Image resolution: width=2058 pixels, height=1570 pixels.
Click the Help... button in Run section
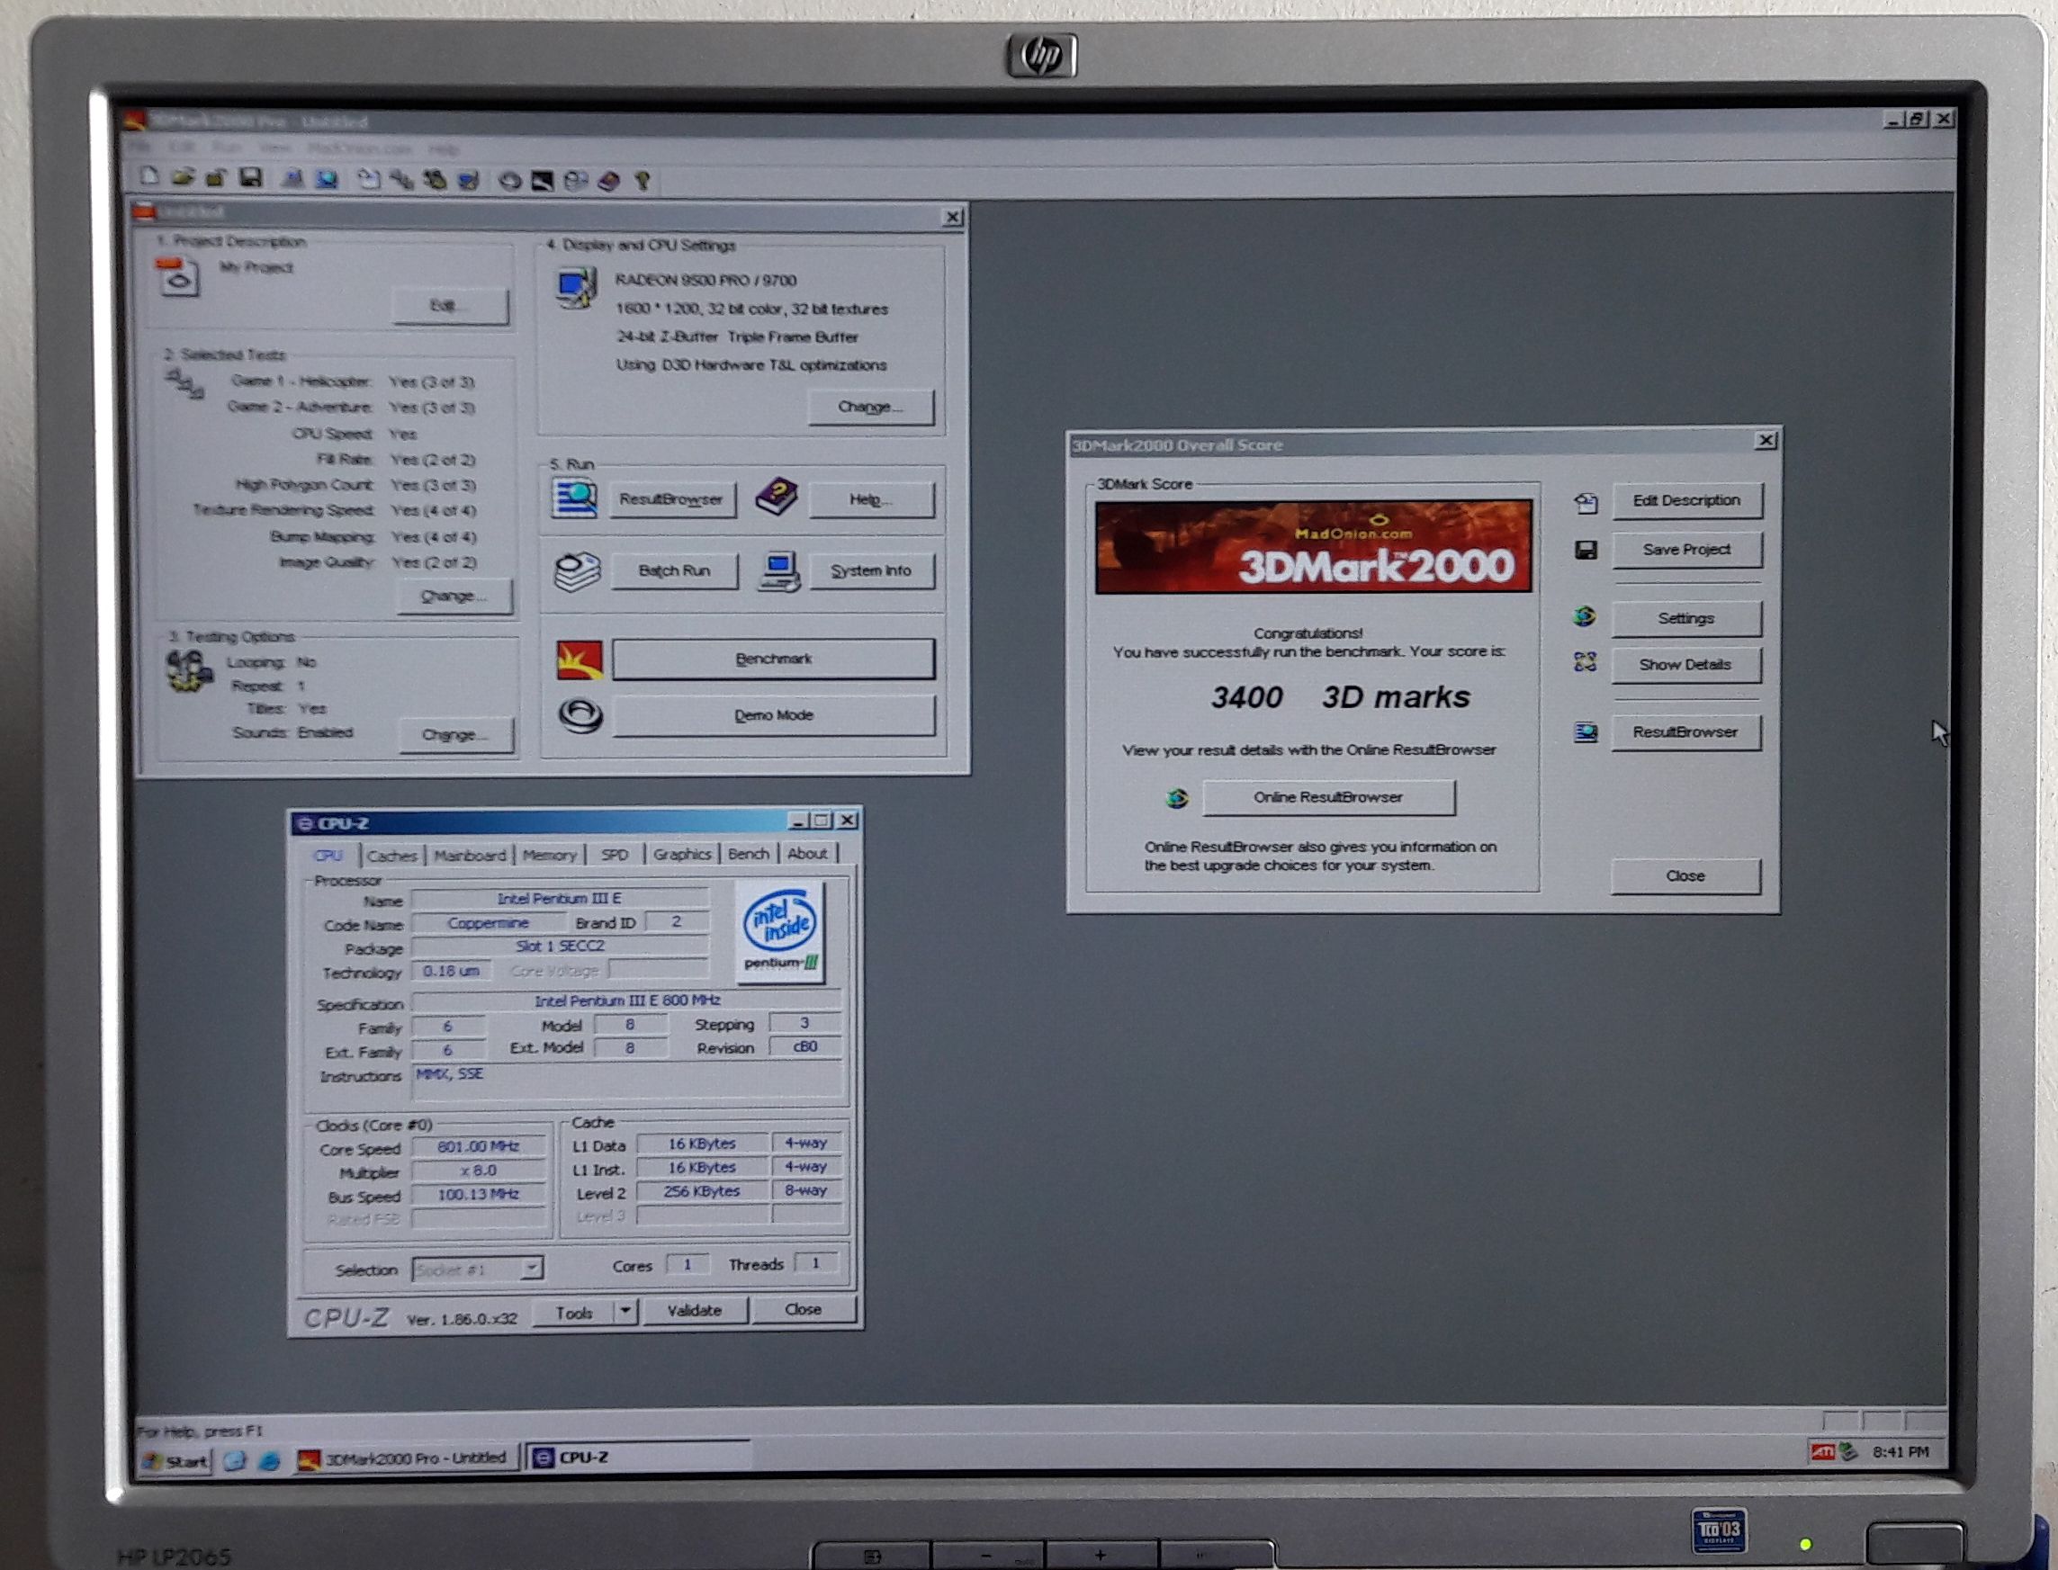click(870, 499)
